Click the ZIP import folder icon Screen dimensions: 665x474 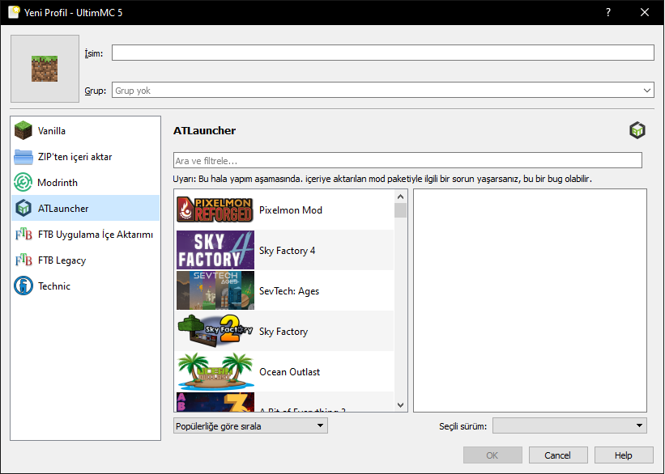[x=23, y=157]
